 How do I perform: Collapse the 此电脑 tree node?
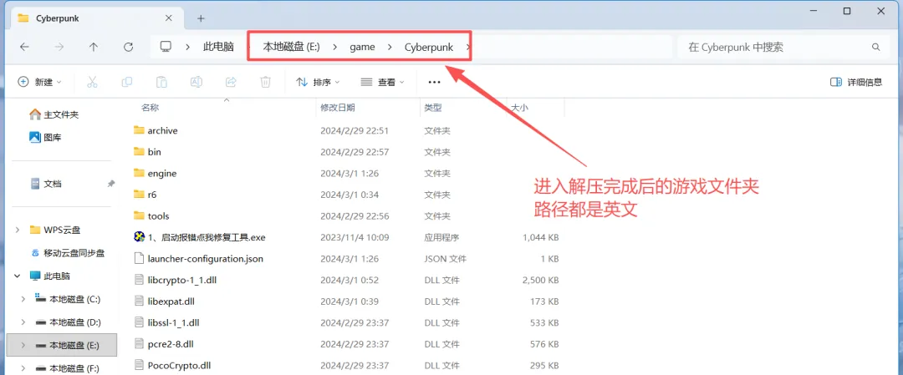click(x=18, y=276)
